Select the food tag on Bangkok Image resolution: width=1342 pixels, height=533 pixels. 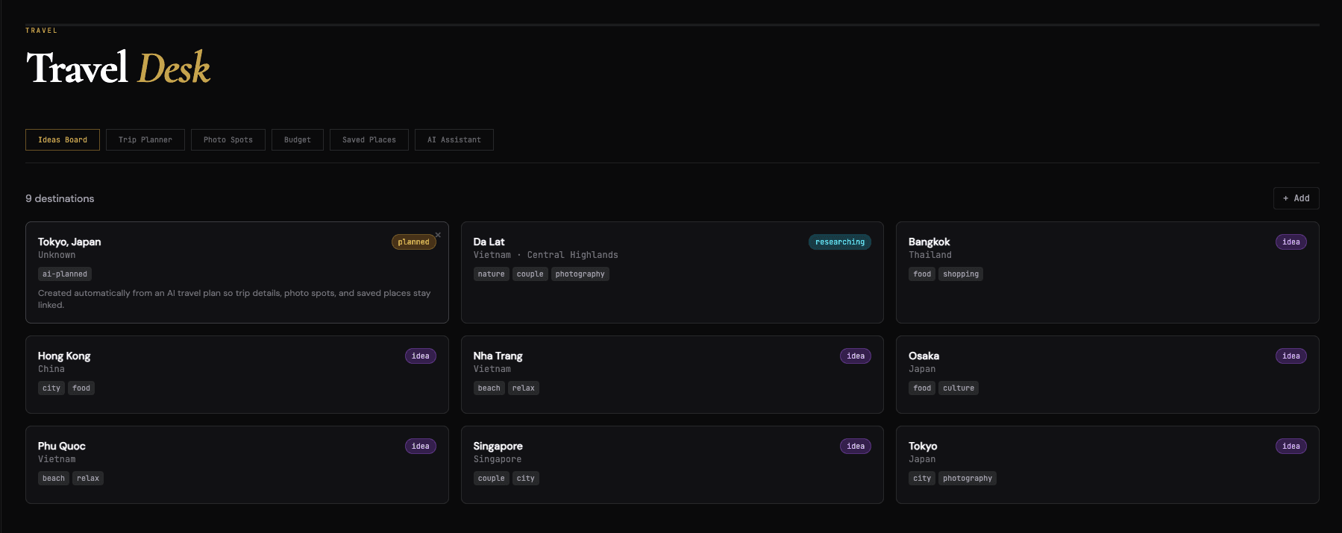coord(922,274)
